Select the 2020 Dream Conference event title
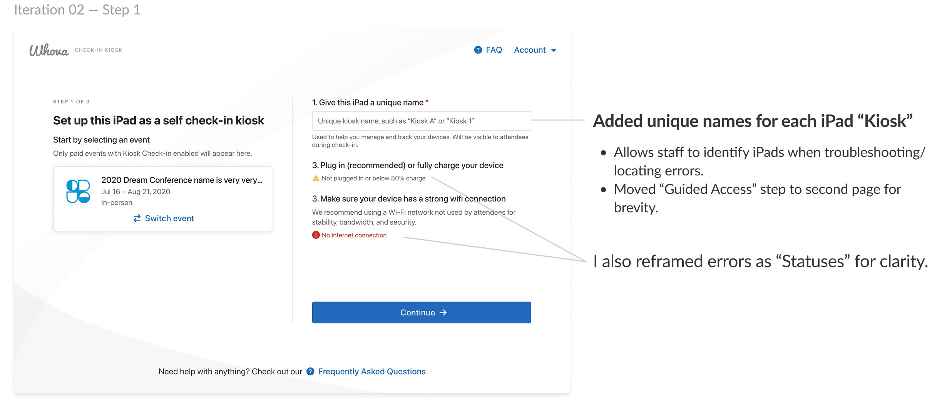This screenshot has width=932, height=407. pyautogui.click(x=182, y=180)
